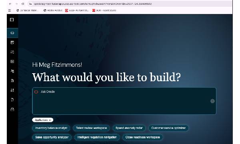Viewport: 240px width, 144px height.
Task: Open the connected-nodes icon in sidebar
Action: coord(12,71)
